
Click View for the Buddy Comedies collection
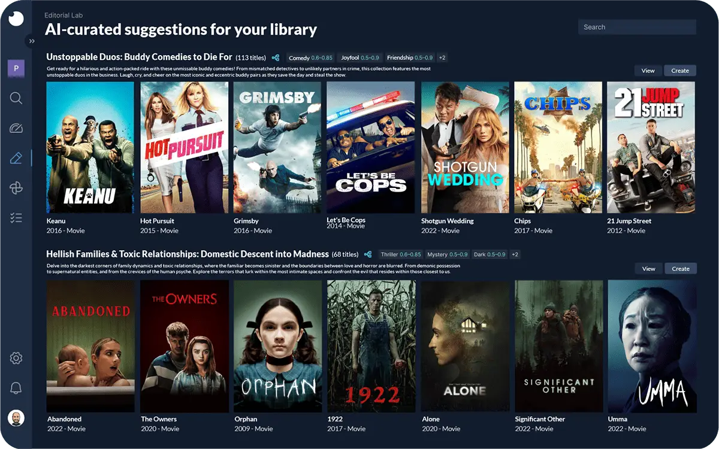click(x=648, y=71)
